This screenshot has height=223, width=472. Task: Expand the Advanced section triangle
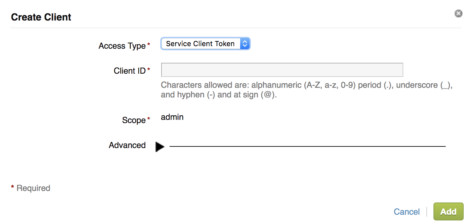[160, 146]
